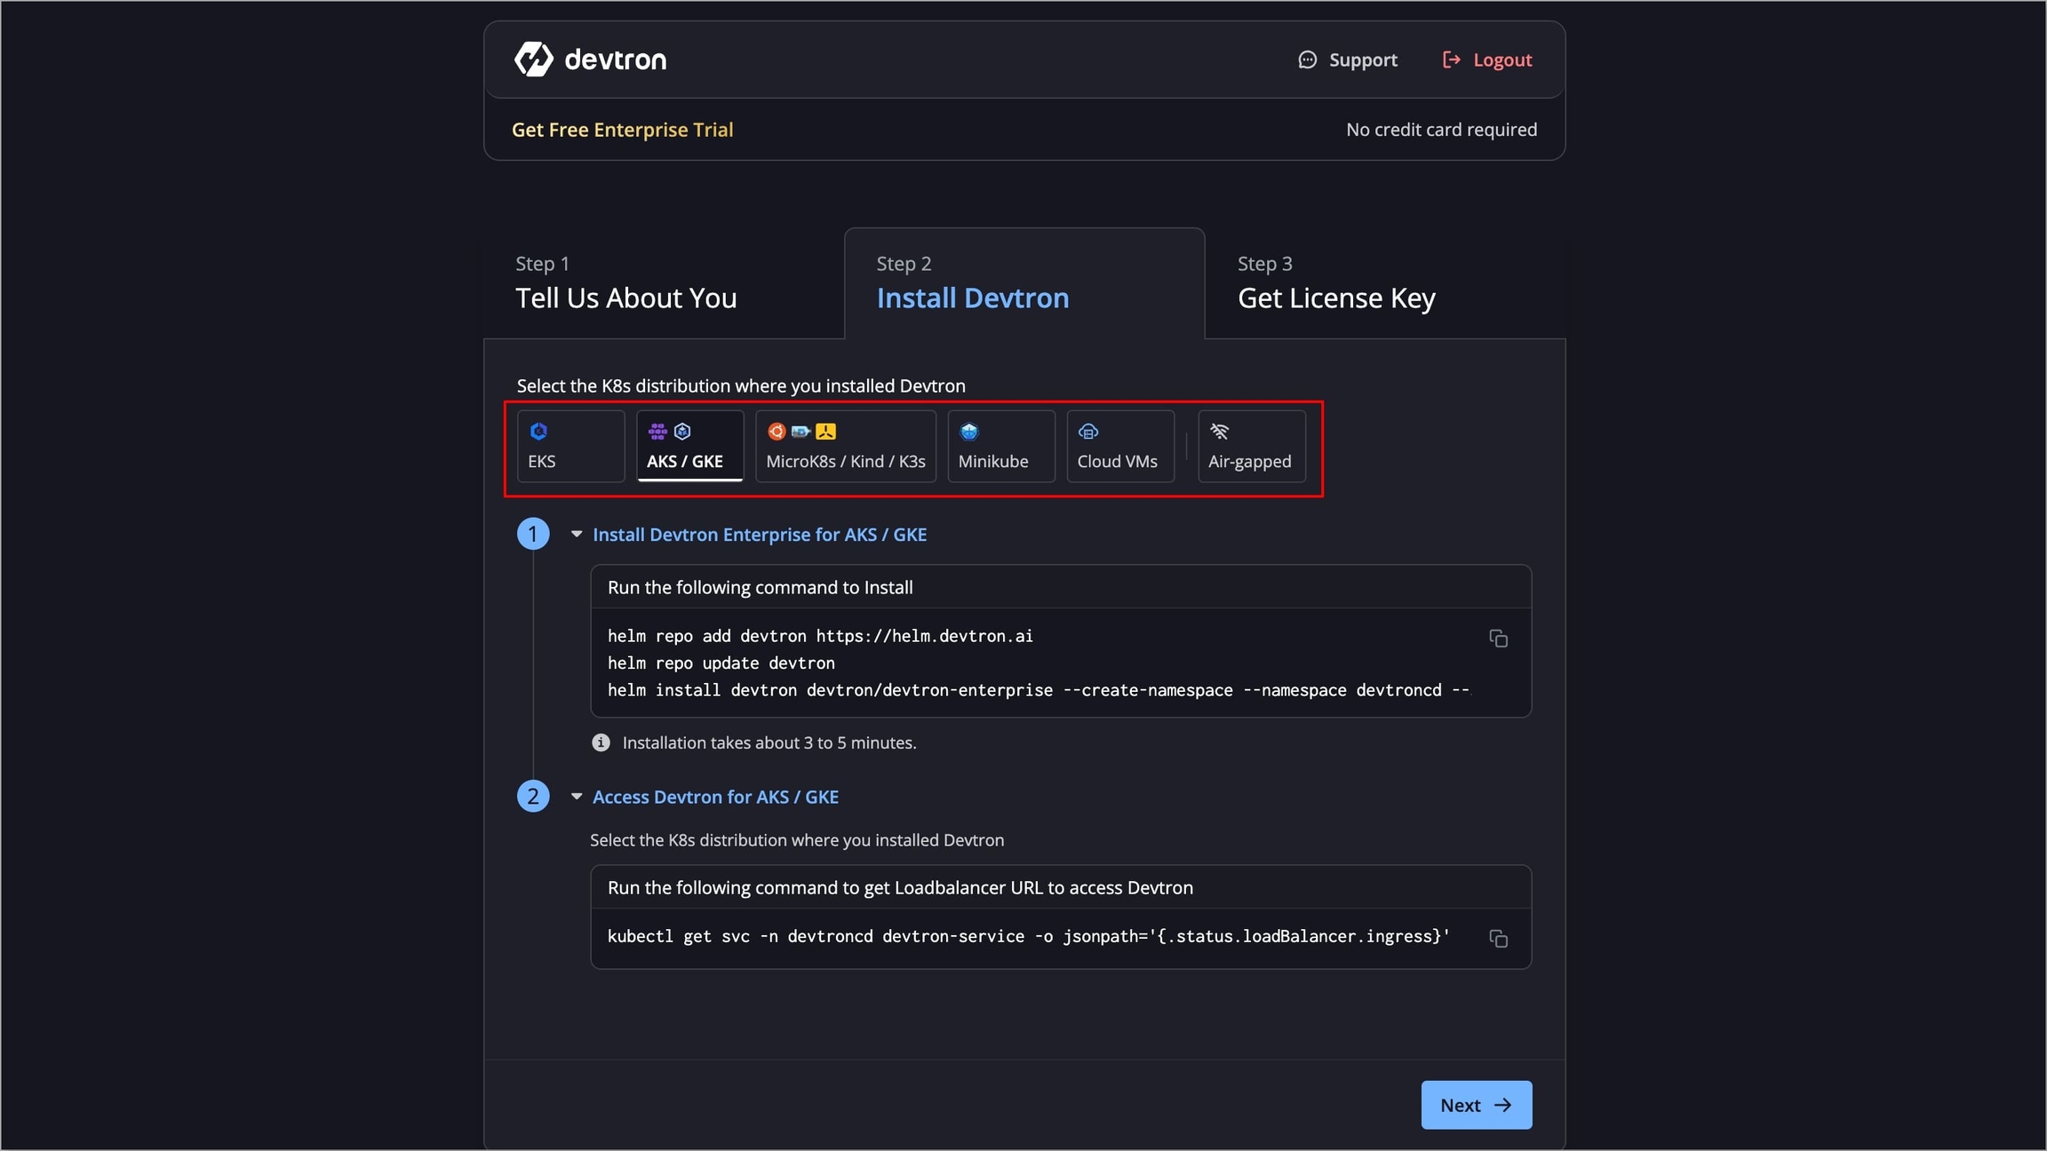The image size is (2047, 1151).
Task: Click the Devtron logo icon
Action: coord(534,60)
